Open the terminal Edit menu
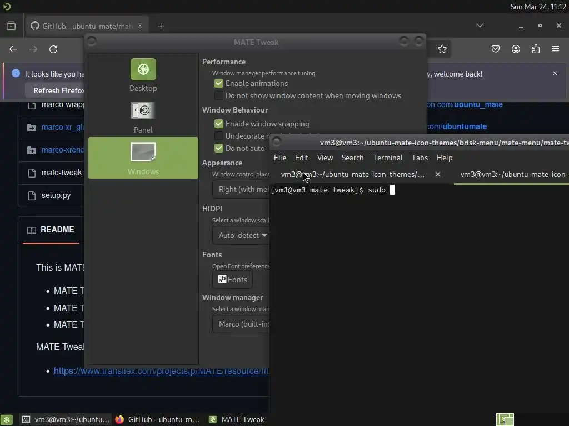The width and height of the screenshot is (569, 426). 301,158
